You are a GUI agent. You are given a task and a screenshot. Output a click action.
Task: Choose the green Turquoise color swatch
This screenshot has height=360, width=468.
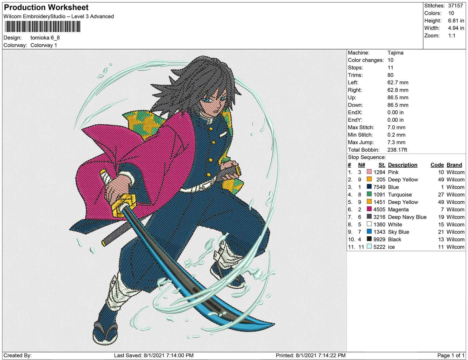(369, 194)
